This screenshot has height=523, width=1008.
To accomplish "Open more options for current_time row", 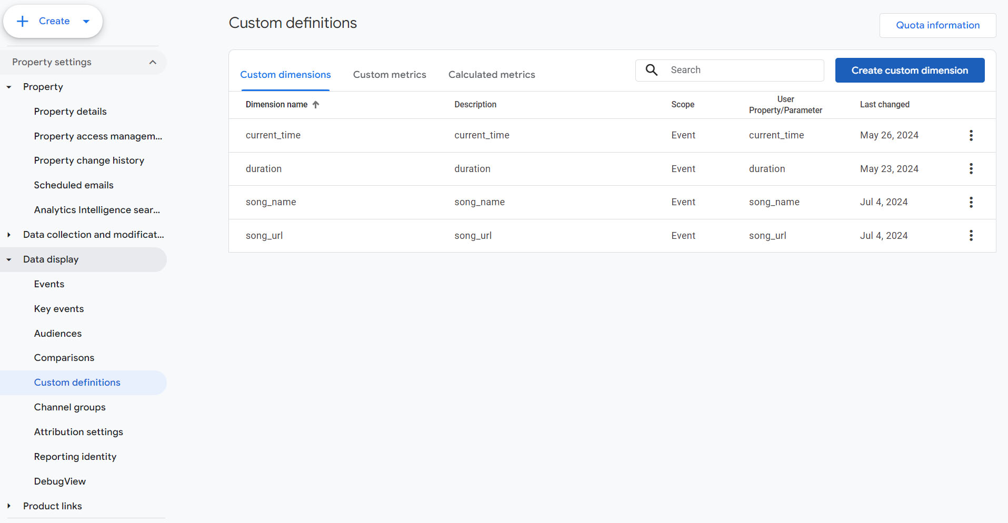I will click(971, 135).
